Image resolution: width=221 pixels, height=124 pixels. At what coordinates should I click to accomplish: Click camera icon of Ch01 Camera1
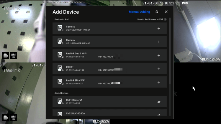tap(60, 101)
